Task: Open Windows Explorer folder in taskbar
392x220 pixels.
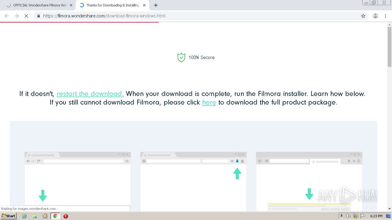Action: tap(35, 216)
